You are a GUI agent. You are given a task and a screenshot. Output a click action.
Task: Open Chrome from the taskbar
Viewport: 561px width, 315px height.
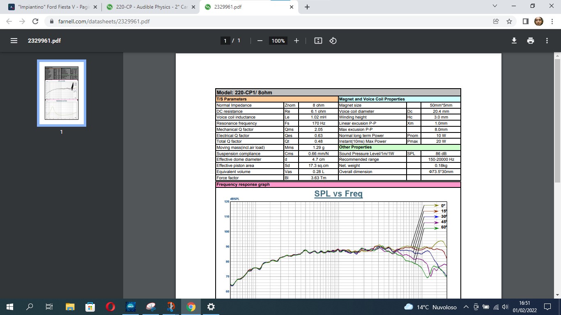(191, 306)
